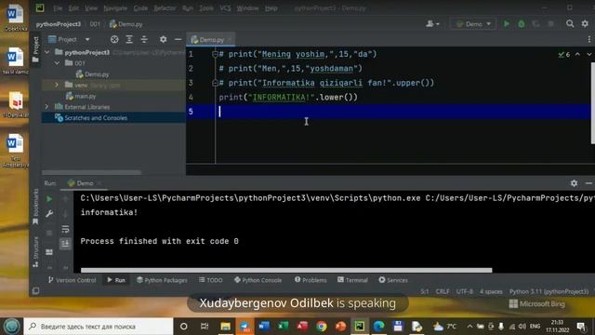This screenshot has width=595, height=335.
Task: Open the File menu
Action: pyautogui.click(x=58, y=8)
